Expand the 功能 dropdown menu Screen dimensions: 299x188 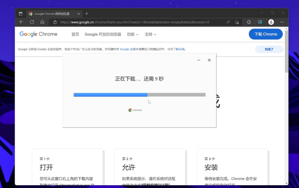point(132,34)
